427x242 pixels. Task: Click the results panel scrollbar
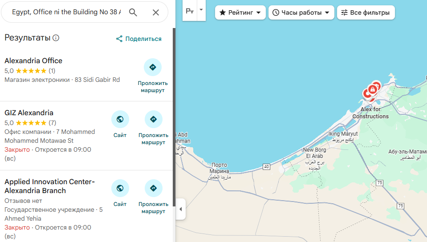coord(174,117)
